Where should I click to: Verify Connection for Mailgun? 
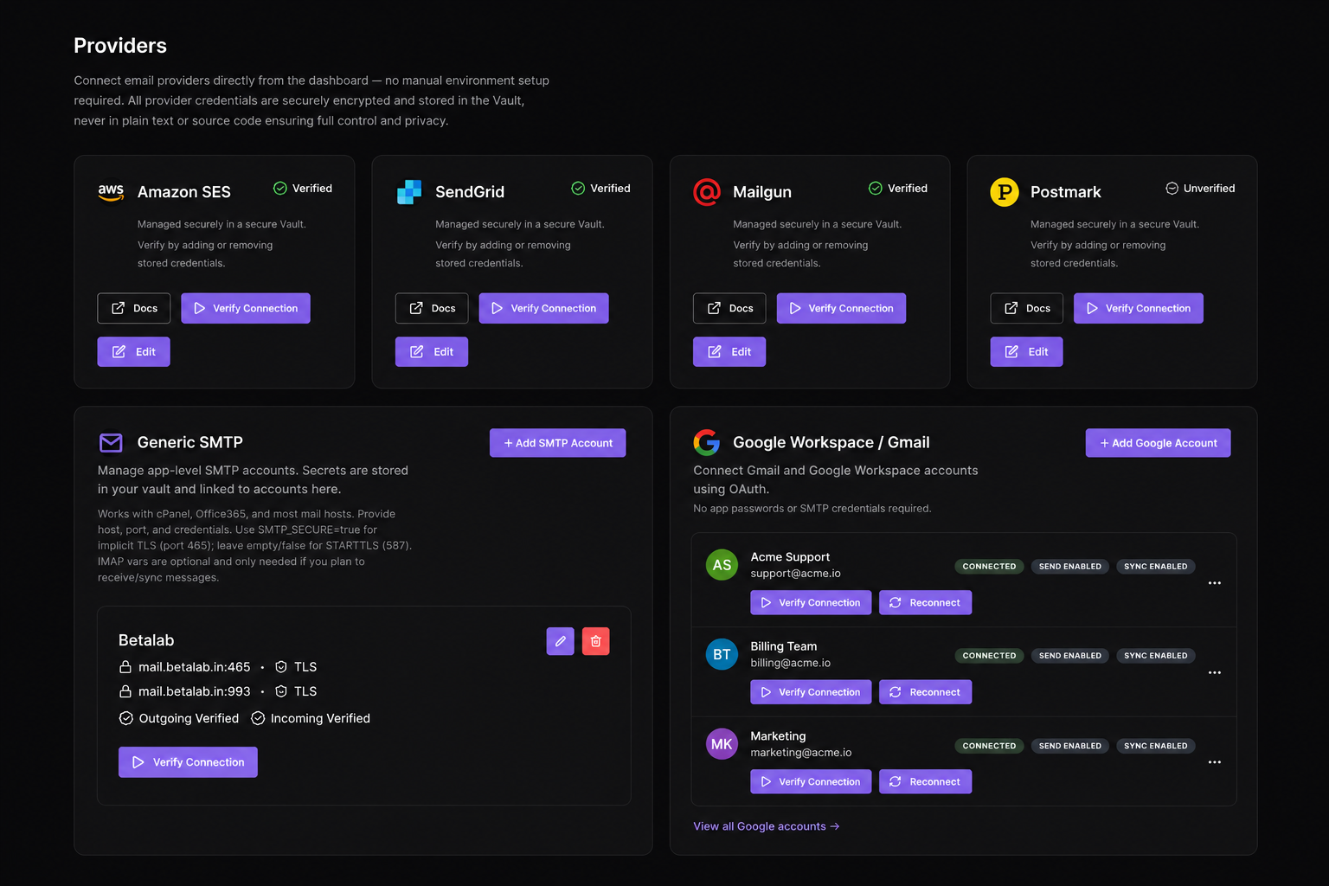pos(842,308)
